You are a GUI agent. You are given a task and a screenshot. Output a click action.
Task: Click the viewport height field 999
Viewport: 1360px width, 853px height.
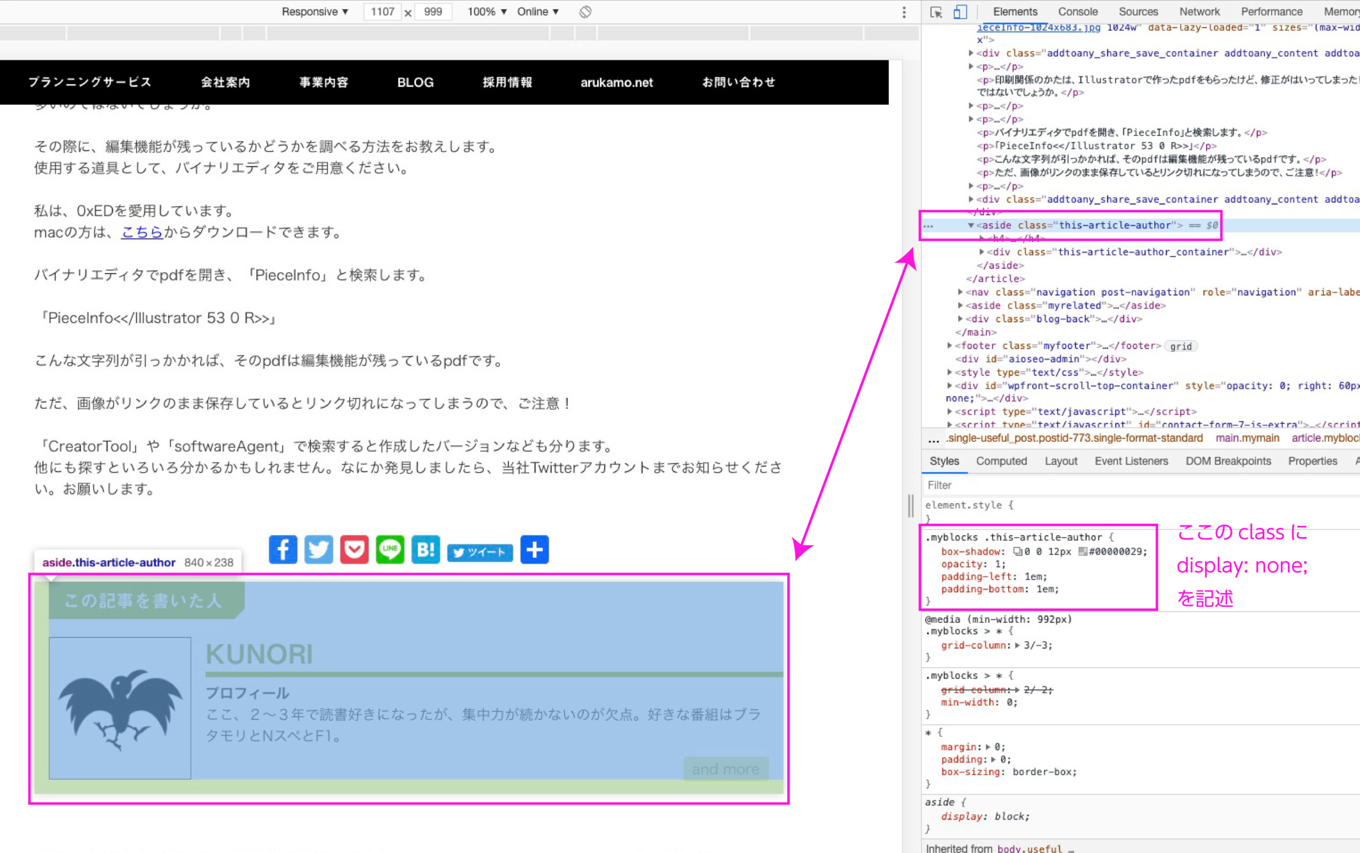[x=433, y=12]
